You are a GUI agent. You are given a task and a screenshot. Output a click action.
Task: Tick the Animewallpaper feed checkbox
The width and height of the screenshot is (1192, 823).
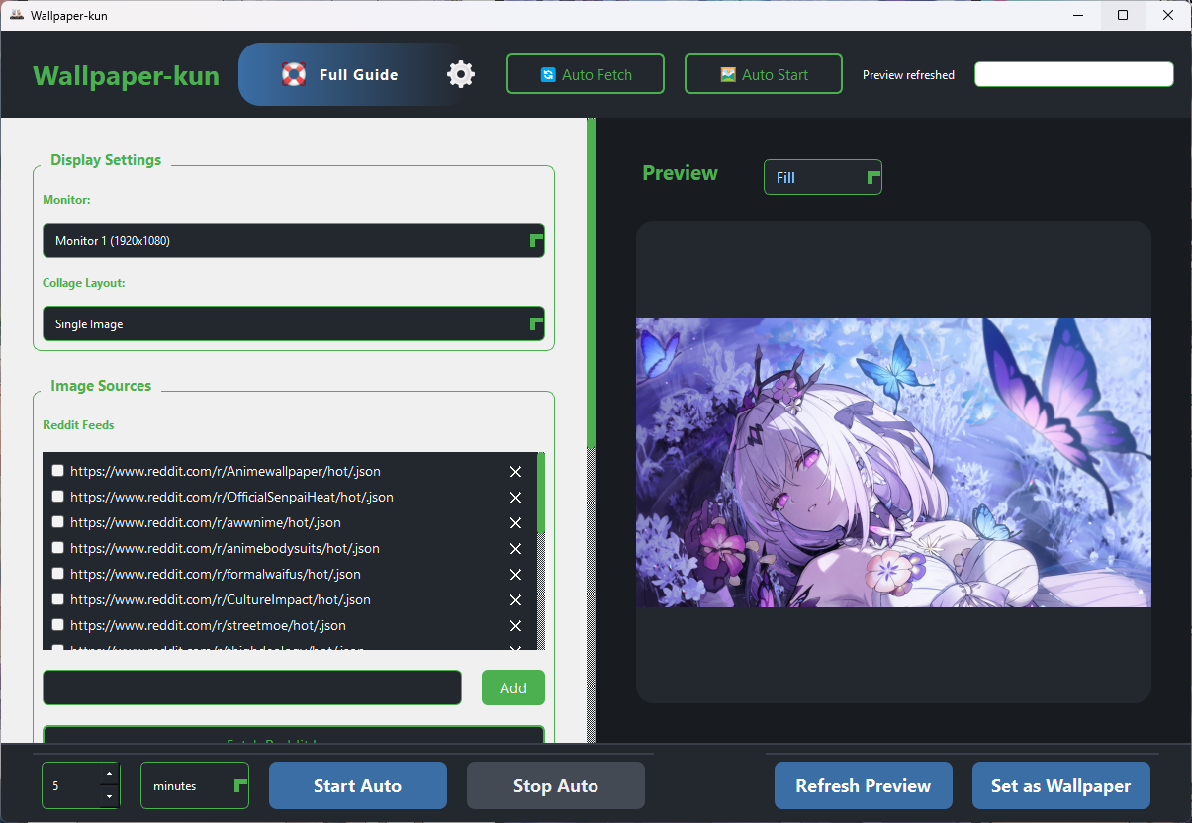tap(58, 471)
